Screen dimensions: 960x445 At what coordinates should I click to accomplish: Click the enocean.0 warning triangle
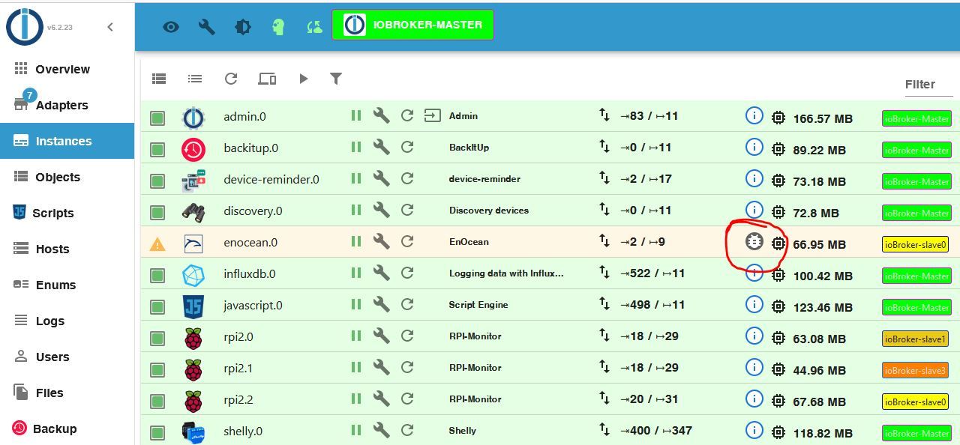tap(157, 243)
